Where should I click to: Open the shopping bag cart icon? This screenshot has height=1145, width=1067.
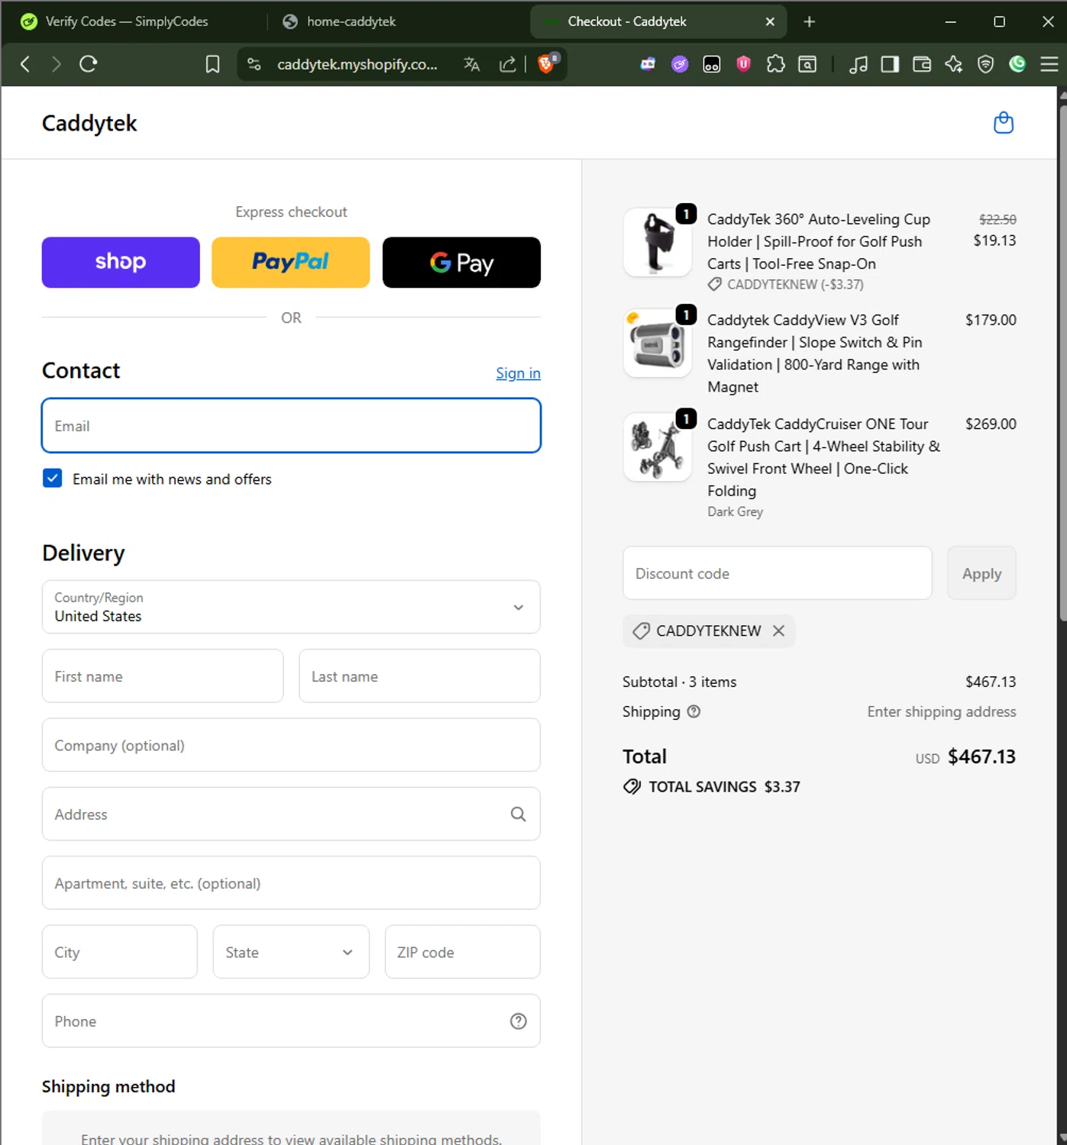coord(1004,123)
